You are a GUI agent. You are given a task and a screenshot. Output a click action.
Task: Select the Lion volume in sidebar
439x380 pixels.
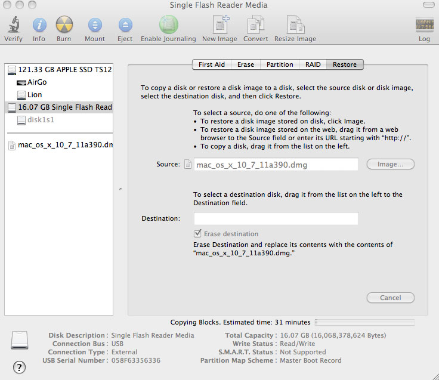[34, 94]
